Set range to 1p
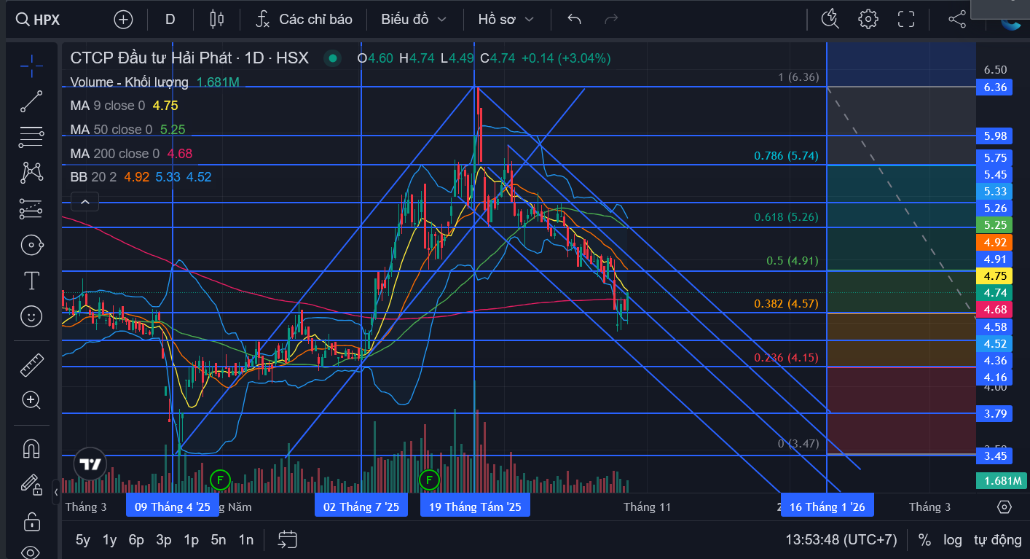This screenshot has height=559, width=1030. coord(191,540)
